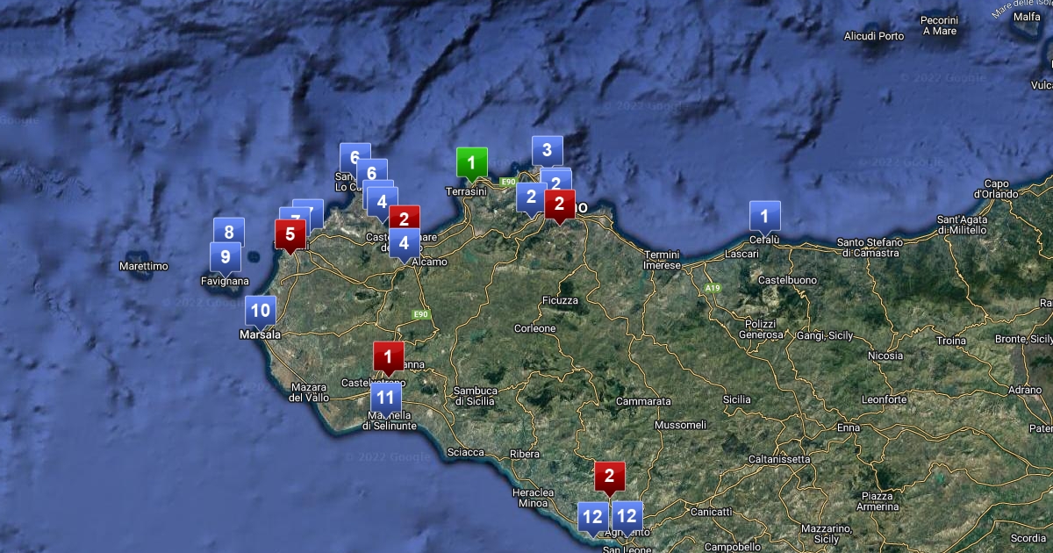Click red marker 2 near Castellammare

pyautogui.click(x=404, y=219)
